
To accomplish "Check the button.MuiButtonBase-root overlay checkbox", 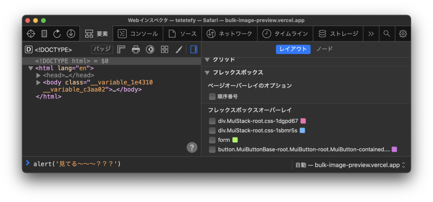I will (212, 149).
